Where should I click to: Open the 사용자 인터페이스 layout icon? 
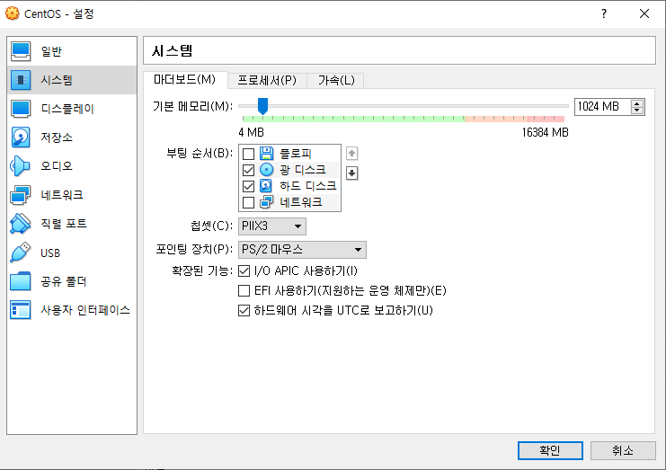tap(21, 310)
